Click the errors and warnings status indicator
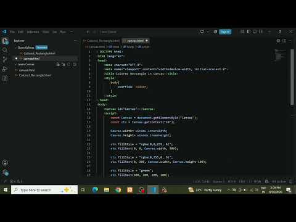Viewport: 296px width, 222px height. click(17, 181)
